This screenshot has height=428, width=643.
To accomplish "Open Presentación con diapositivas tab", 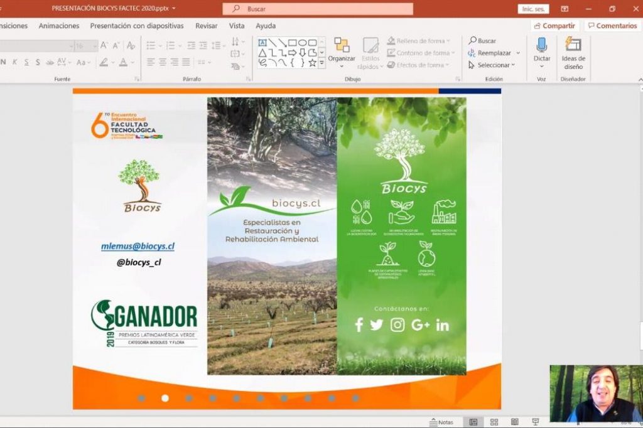I will point(137,26).
